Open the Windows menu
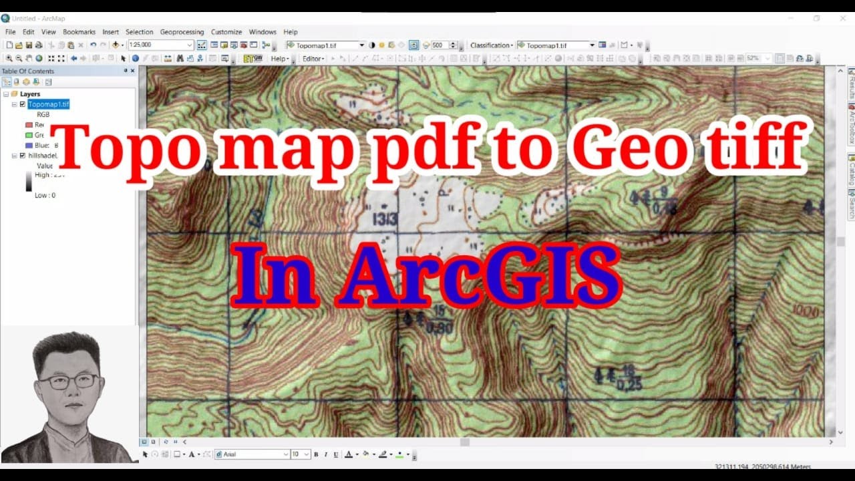 coord(263,32)
